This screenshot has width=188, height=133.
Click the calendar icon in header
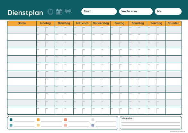[59, 12]
